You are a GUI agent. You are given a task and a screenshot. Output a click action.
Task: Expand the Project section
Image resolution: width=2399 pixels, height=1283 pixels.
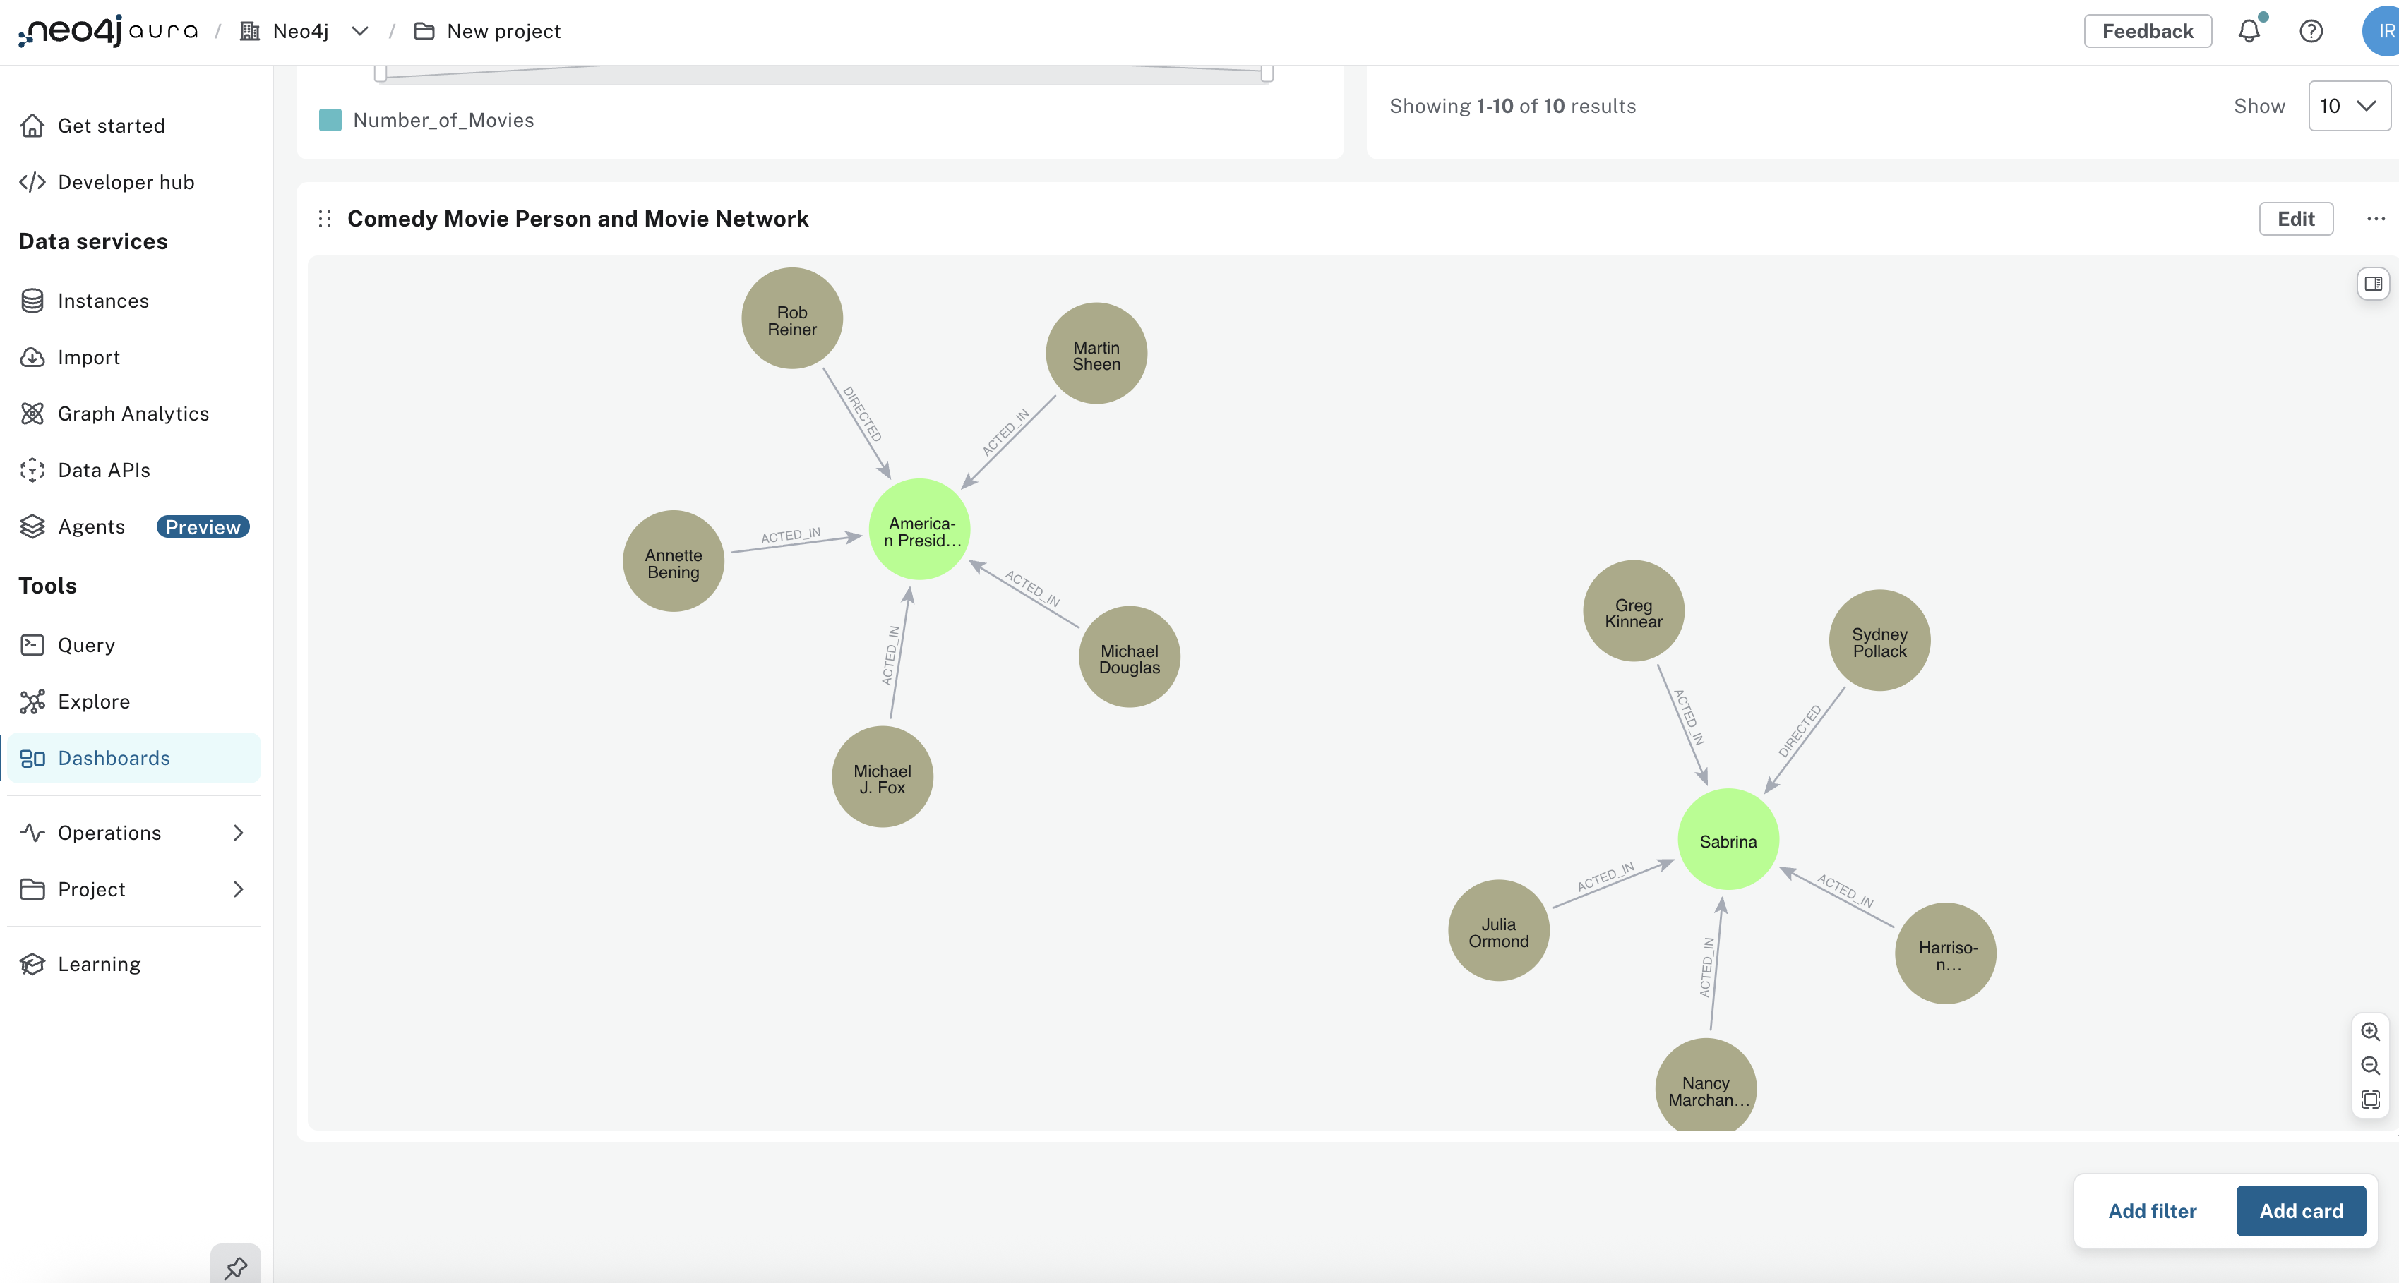tap(91, 889)
